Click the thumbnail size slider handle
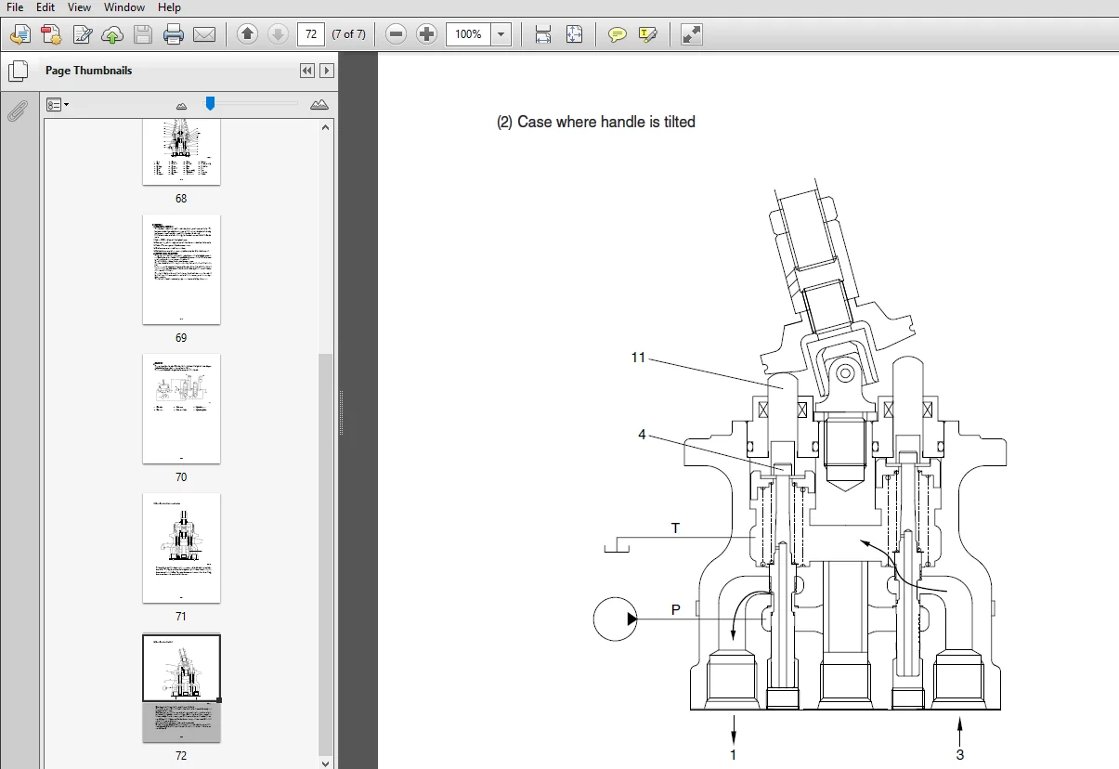Screen dimensions: 1119x769 click(211, 103)
